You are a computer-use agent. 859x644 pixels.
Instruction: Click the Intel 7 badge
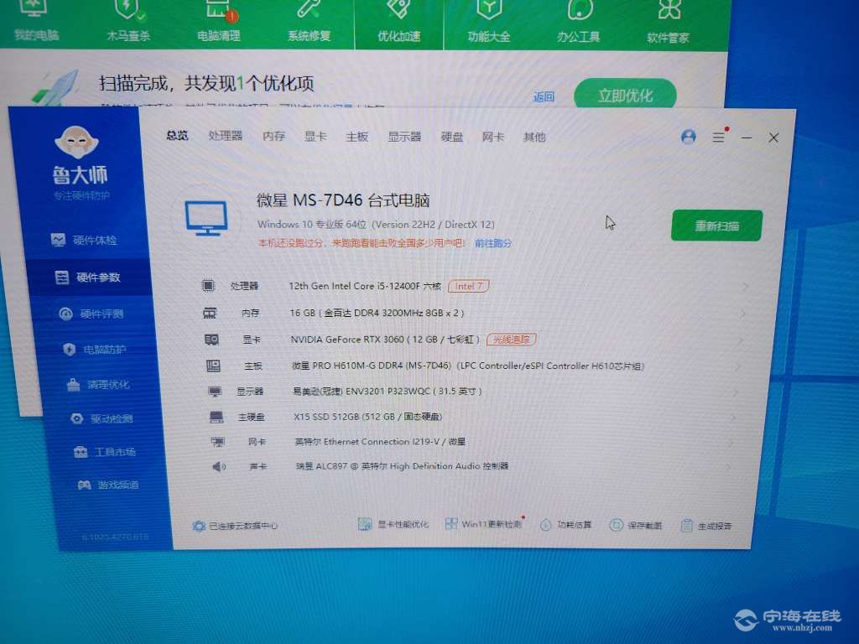click(468, 286)
